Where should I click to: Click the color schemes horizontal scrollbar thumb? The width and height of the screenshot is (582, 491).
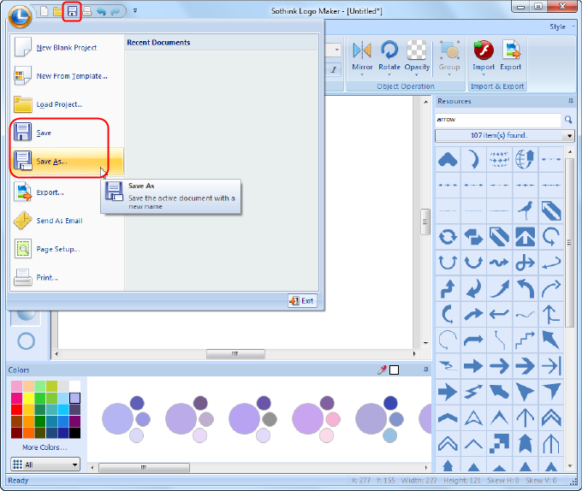click(x=144, y=468)
